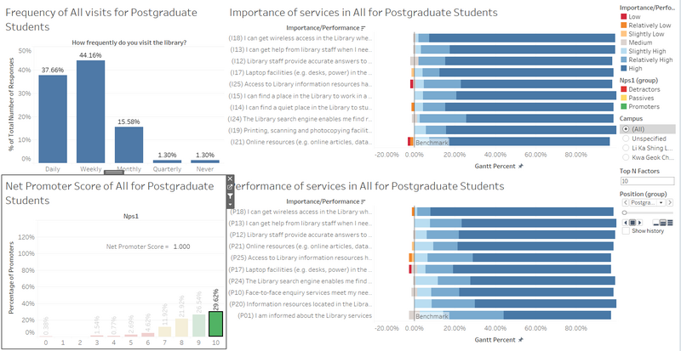This screenshot has height=351, width=681.
Task: Sort Performance chart by Importance/Performance header icon
Action: 363,201
